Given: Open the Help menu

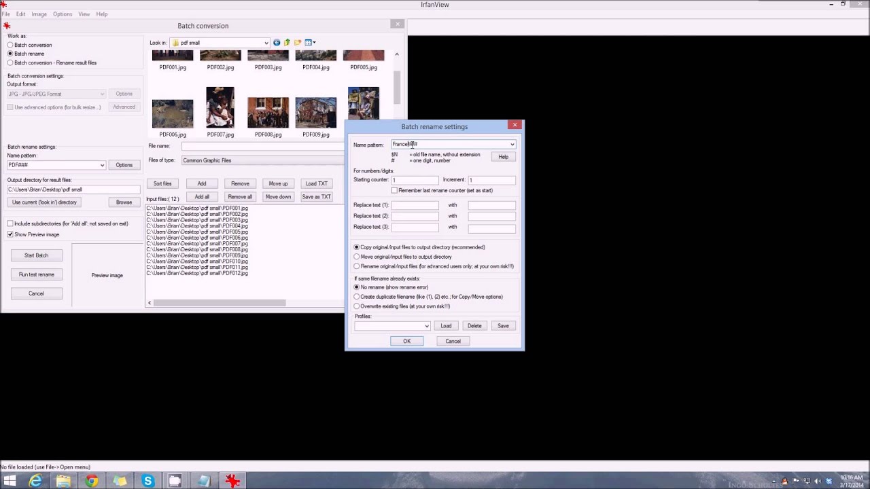Looking at the screenshot, I should click(102, 14).
